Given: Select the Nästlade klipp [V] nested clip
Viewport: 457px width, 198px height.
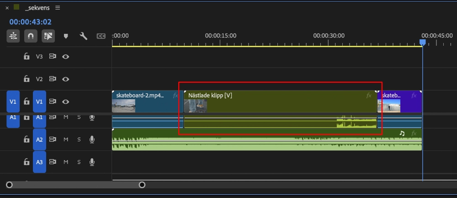Looking at the screenshot, I should click(281, 102).
